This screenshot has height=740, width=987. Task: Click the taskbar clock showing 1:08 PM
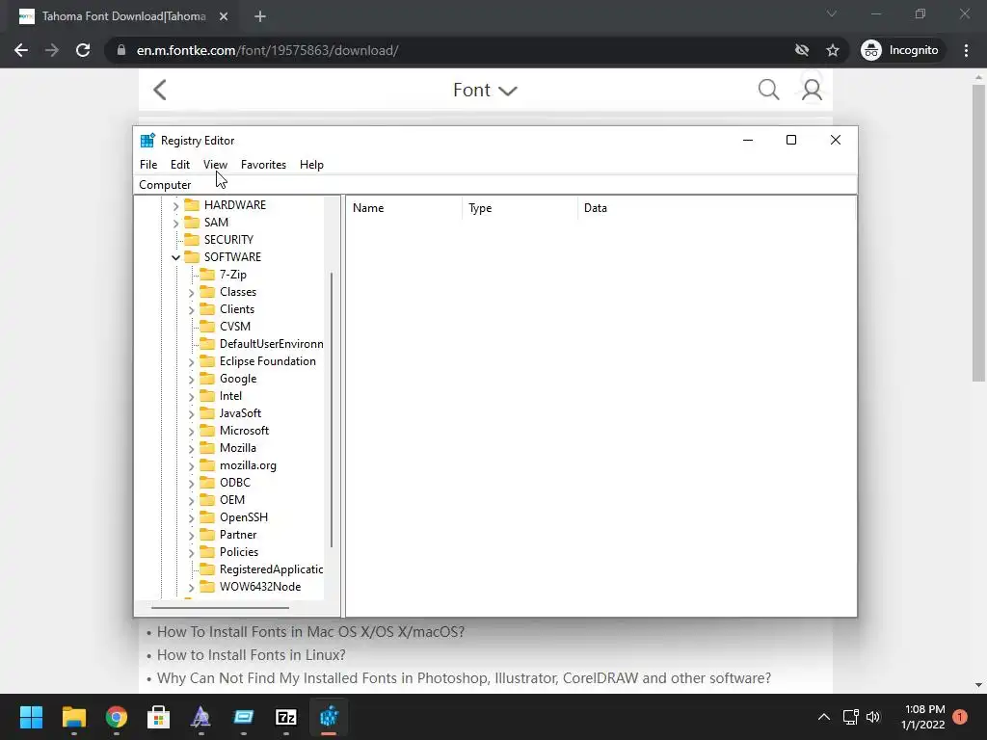(x=923, y=717)
